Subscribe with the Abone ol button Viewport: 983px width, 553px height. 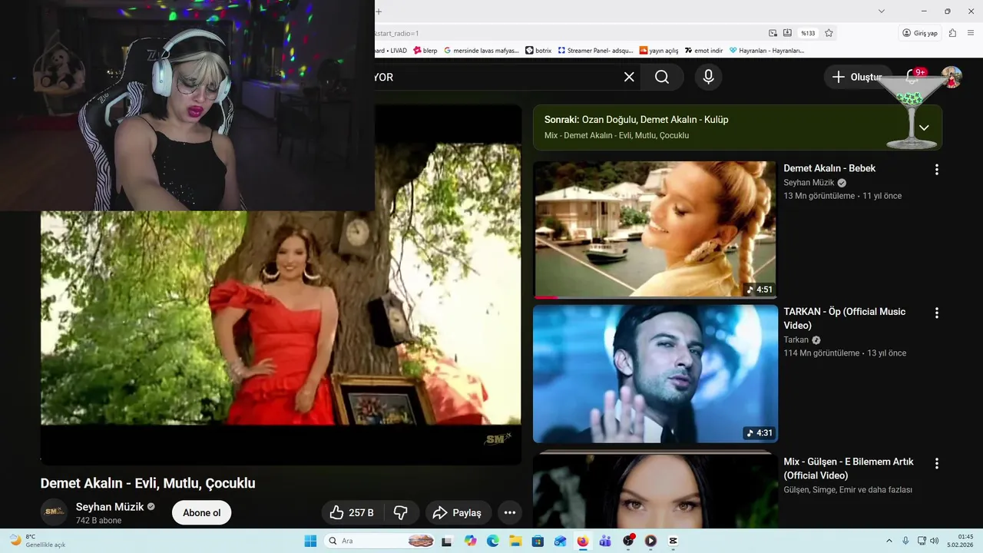(x=201, y=512)
